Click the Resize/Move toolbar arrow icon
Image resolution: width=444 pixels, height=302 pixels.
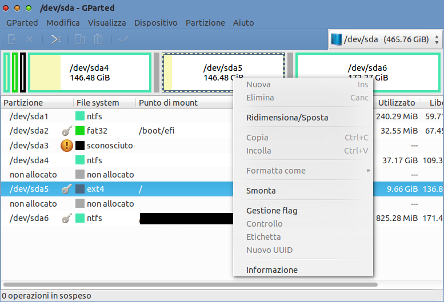[55, 39]
